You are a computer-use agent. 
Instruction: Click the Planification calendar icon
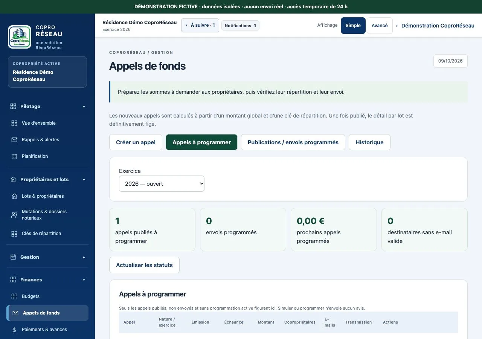tap(14, 156)
